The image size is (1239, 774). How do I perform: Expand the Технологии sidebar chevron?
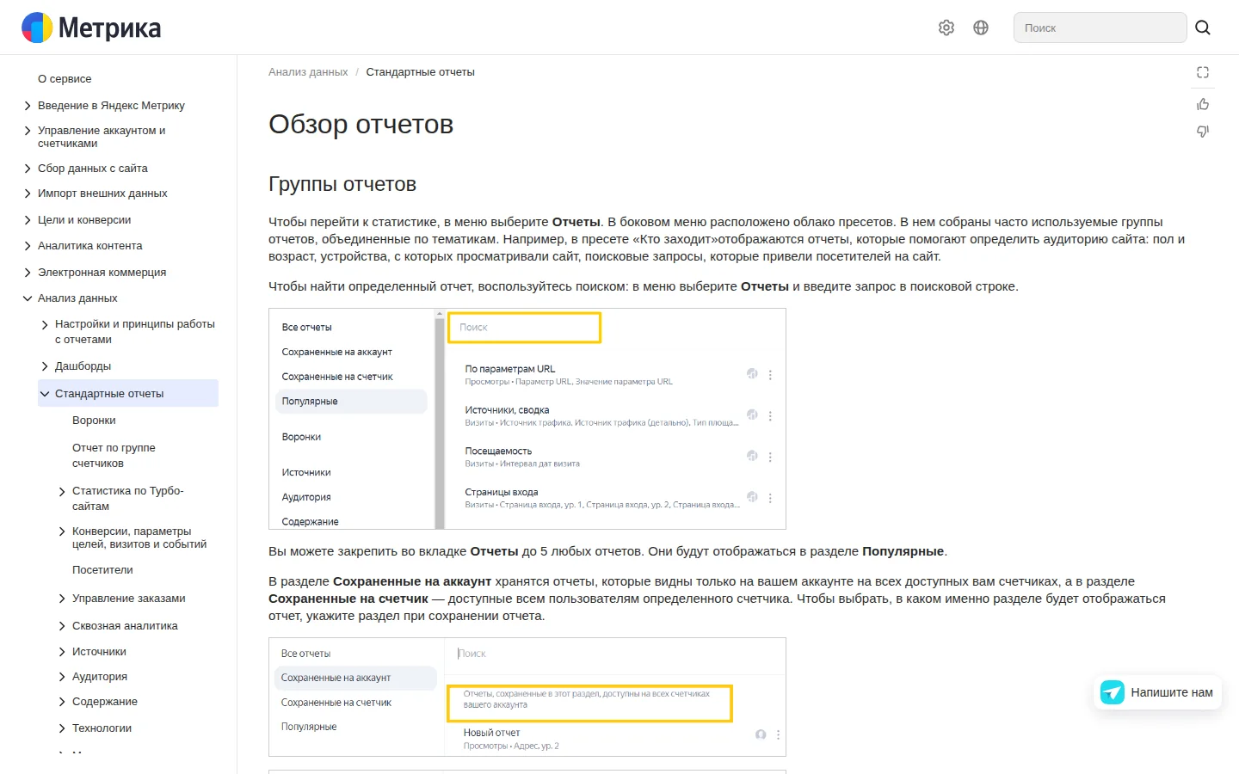[62, 728]
